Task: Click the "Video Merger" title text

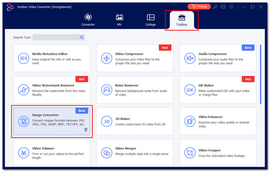Action: [126, 148]
